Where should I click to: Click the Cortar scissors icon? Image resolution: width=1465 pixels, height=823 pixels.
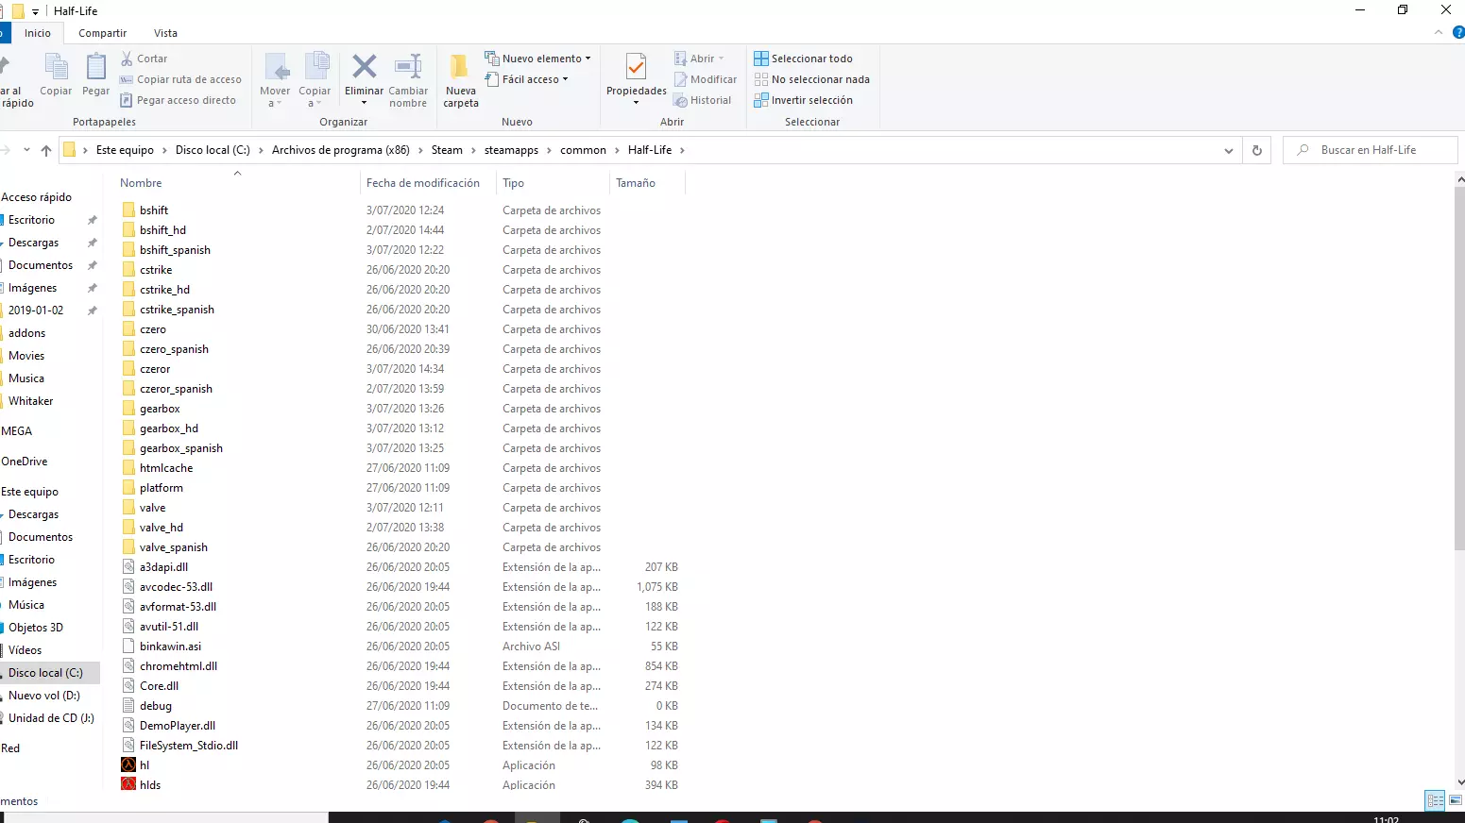coord(127,59)
